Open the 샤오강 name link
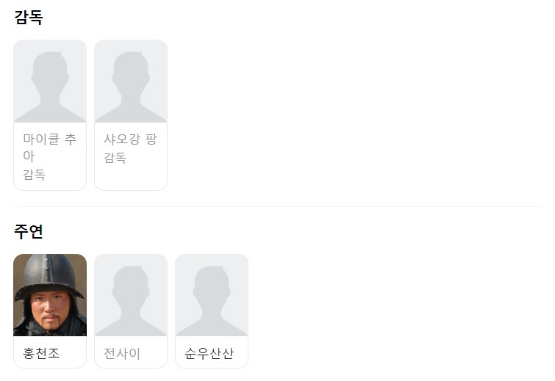Viewport: 555px width, 381px height. click(x=122, y=139)
